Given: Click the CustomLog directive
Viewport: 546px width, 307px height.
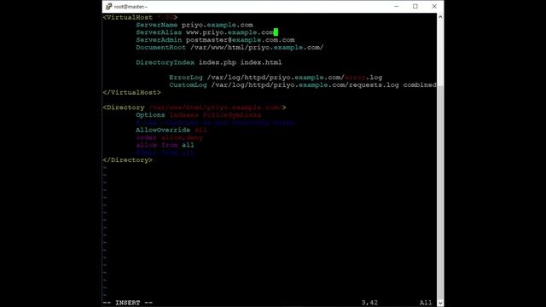Looking at the screenshot, I should click(x=188, y=85).
